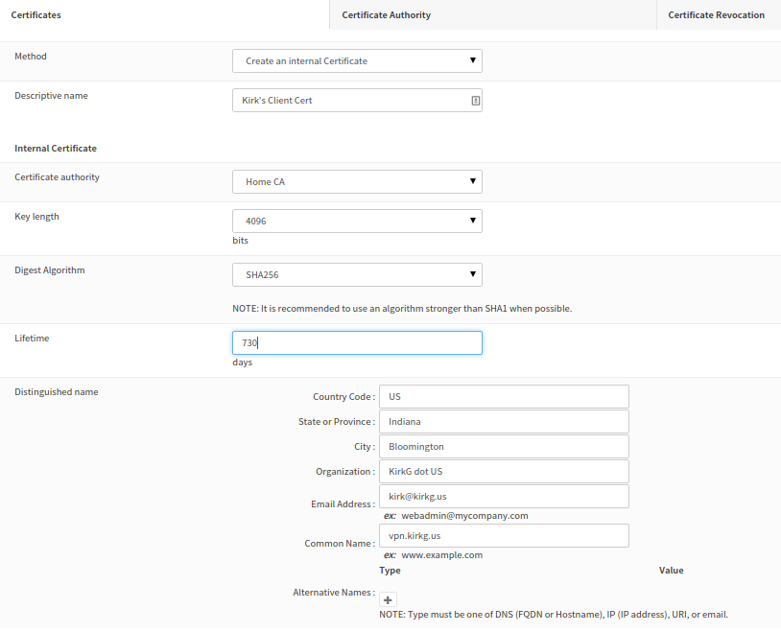Click into the Lifetime days field
The image size is (781, 632).
357,343
